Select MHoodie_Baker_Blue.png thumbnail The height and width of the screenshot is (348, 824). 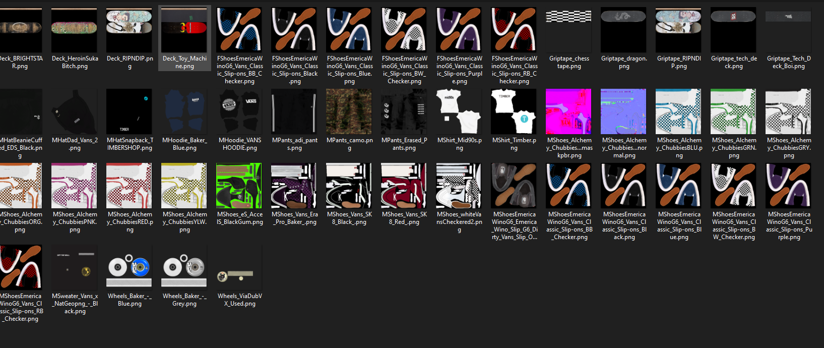pos(184,112)
